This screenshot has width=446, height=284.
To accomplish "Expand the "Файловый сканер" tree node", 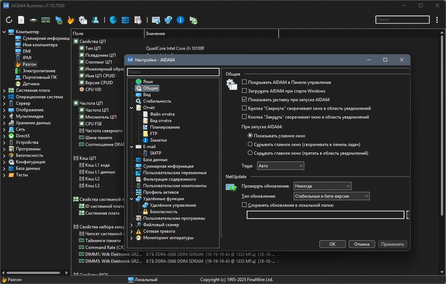I will [132, 225].
